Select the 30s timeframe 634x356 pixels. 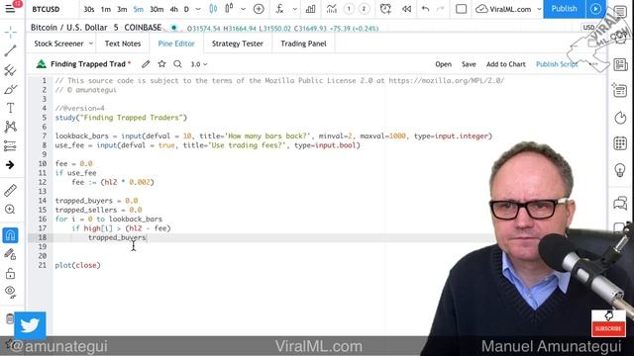coord(89,9)
